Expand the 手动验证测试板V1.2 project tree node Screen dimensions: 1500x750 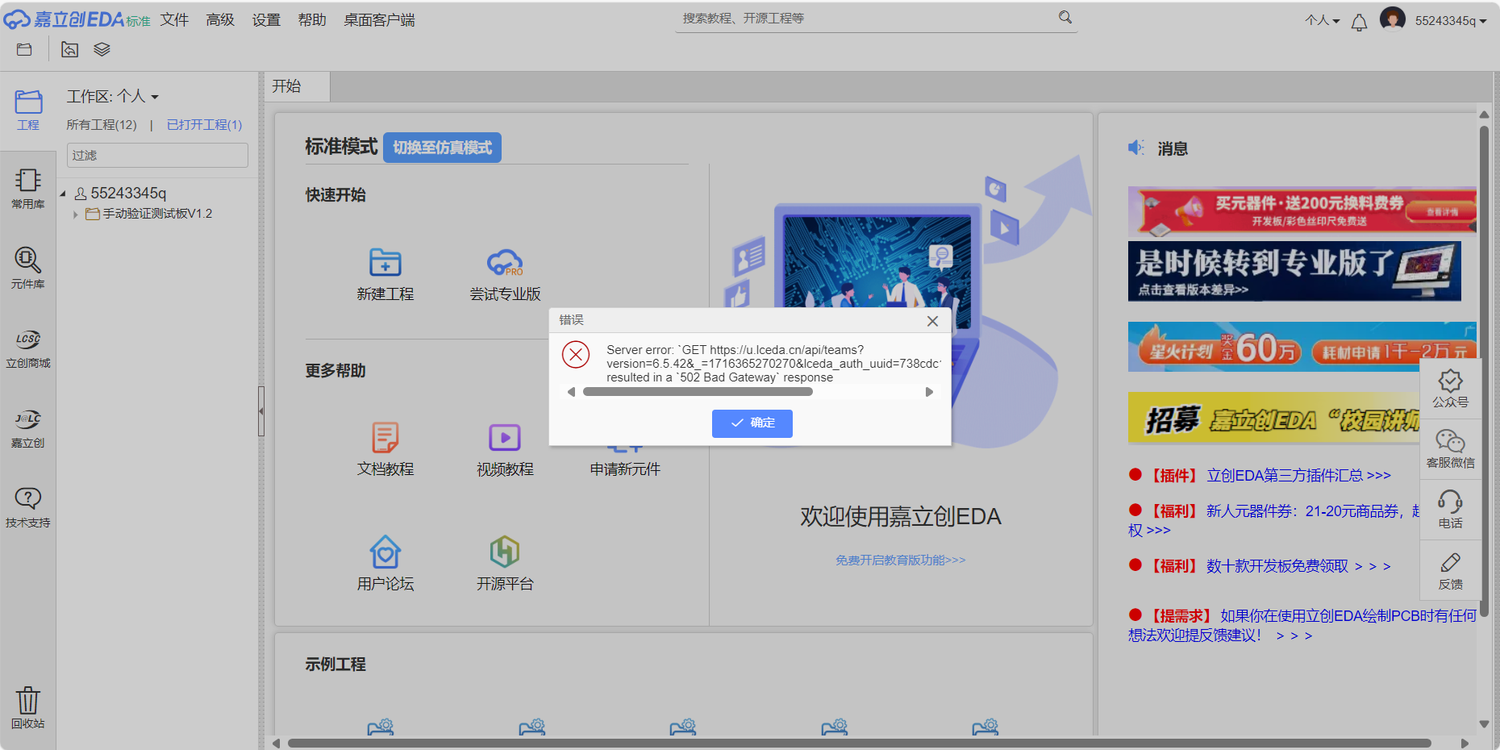tap(76, 215)
